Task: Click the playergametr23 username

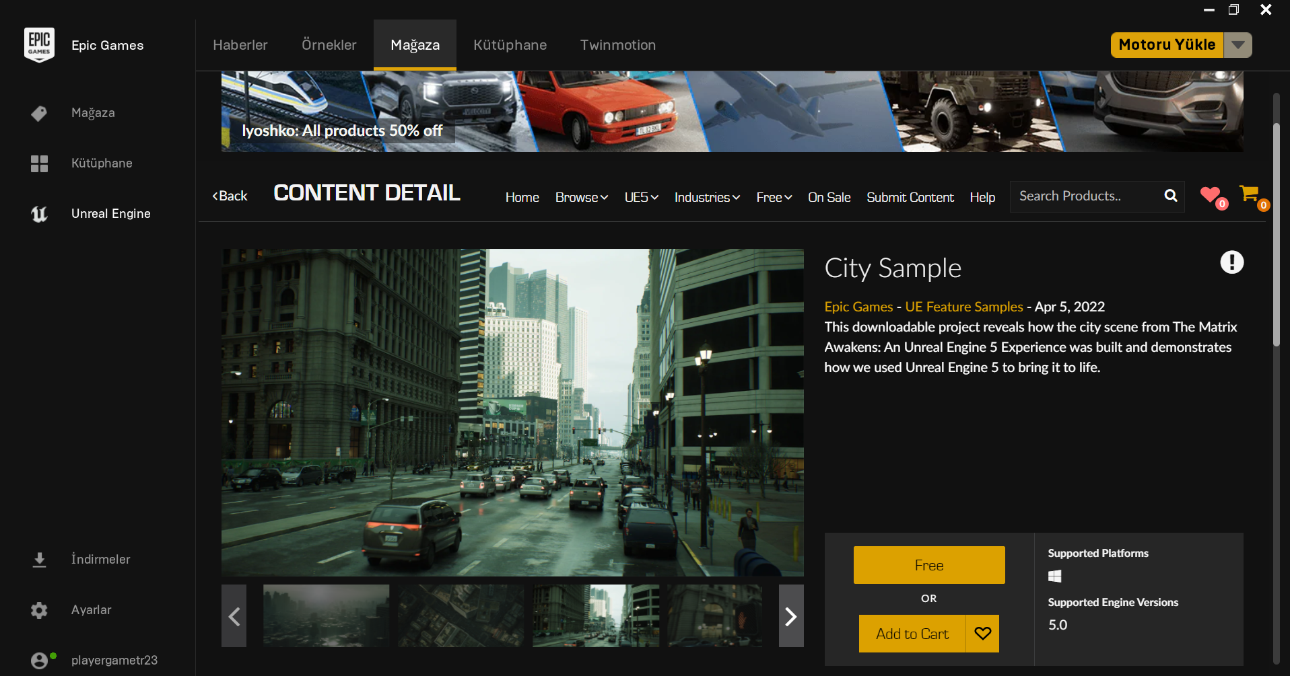Action: (x=114, y=661)
